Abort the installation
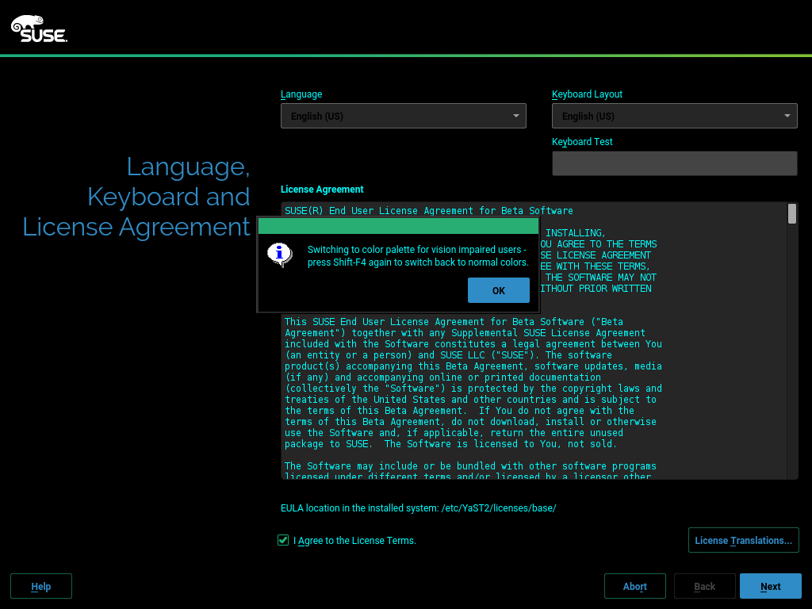Screen dimensions: 812x609 tap(634, 586)
